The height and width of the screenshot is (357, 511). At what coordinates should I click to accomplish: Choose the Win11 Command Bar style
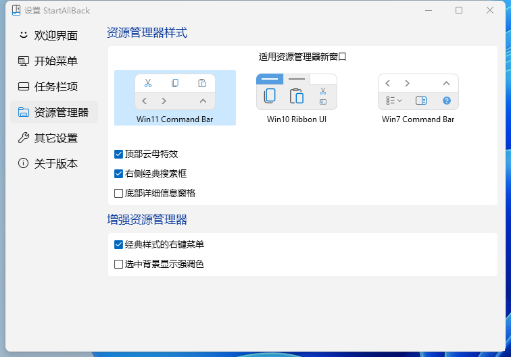[x=175, y=98]
